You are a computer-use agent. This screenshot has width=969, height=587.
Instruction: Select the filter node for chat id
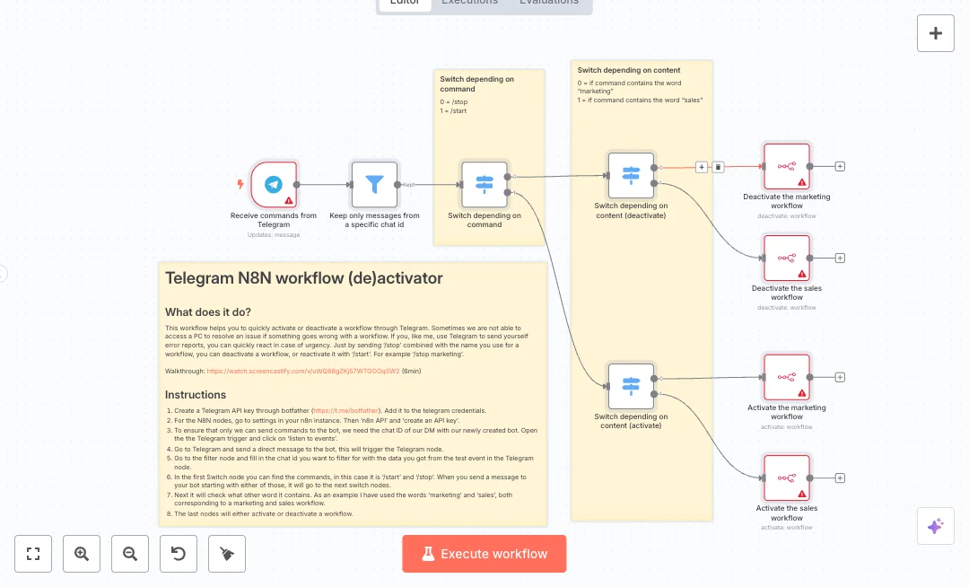tap(374, 184)
